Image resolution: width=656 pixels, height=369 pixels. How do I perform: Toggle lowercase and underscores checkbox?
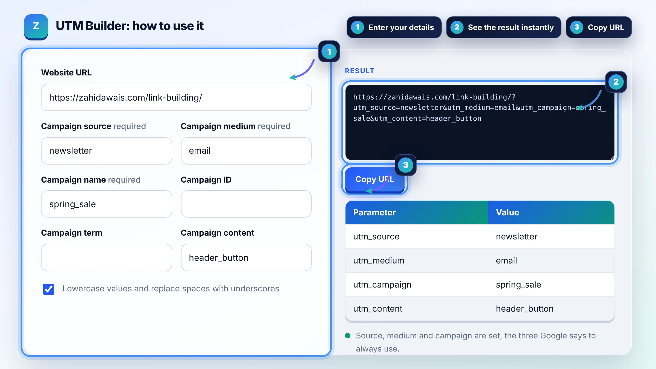(49, 289)
